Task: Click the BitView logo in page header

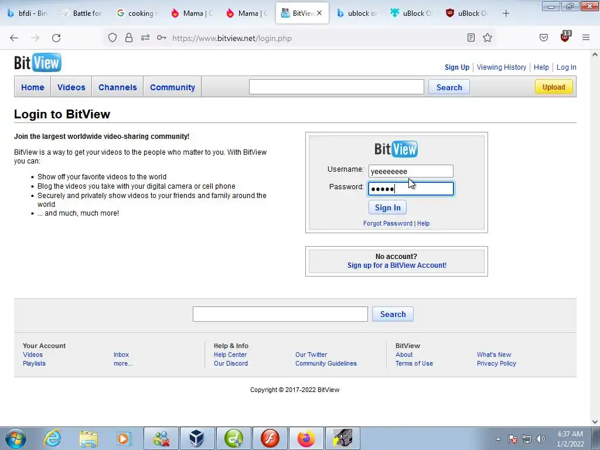Action: click(x=37, y=62)
